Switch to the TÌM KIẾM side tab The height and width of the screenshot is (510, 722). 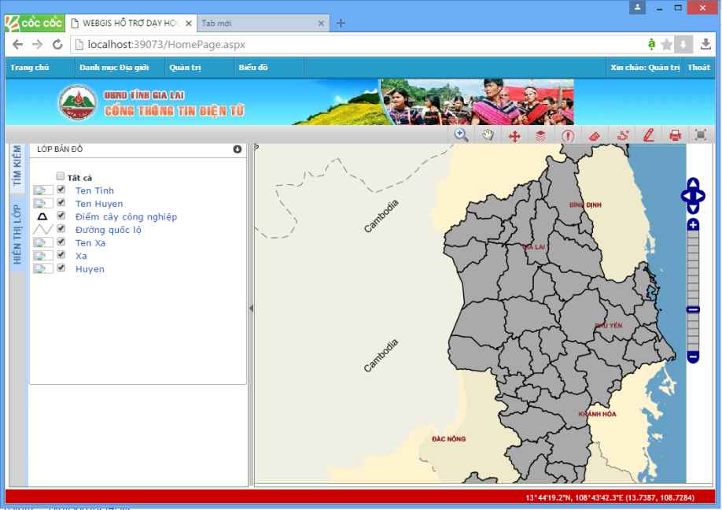(x=17, y=165)
